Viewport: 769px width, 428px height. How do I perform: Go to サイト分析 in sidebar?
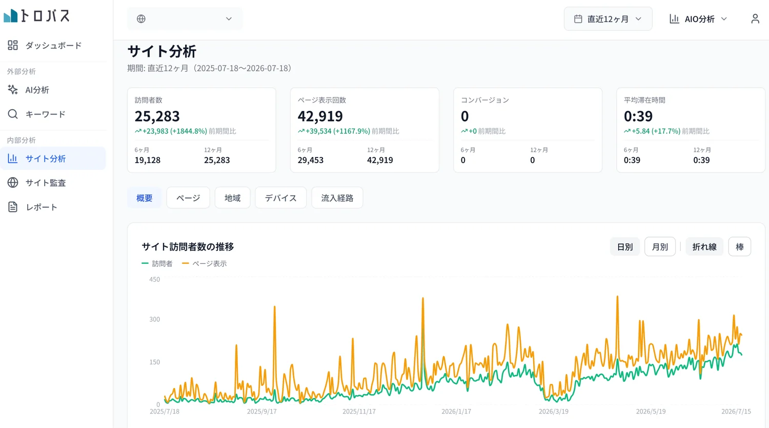[53, 159]
